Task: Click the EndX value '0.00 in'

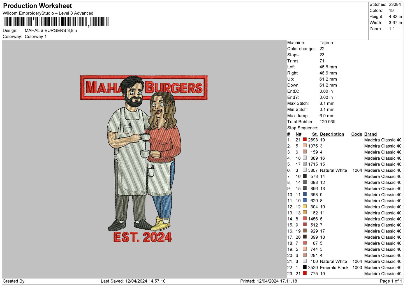Action: [326, 91]
